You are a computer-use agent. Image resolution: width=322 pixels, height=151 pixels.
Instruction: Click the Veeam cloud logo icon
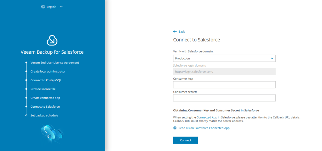[x=52, y=40]
